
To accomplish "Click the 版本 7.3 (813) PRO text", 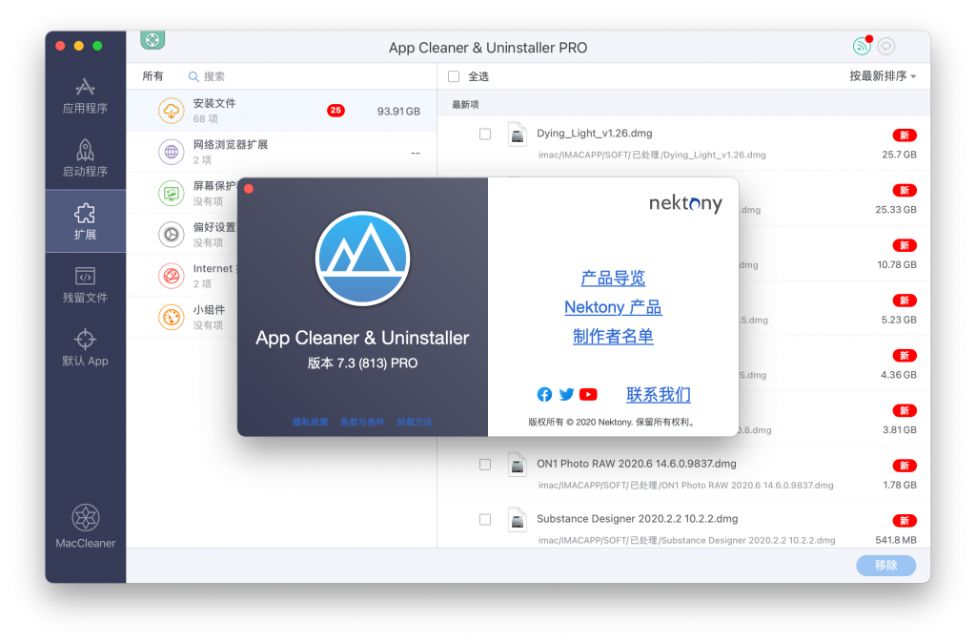I will click(x=363, y=363).
